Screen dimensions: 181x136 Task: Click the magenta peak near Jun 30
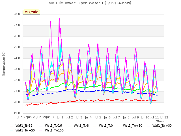click(x=51, y=21)
